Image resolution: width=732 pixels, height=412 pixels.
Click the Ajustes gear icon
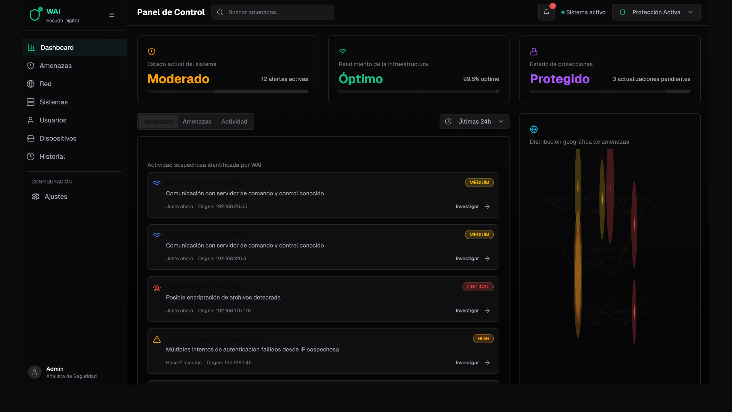click(x=35, y=196)
